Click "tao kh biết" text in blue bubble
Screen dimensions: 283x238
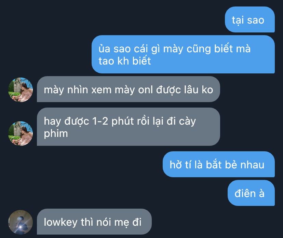125,61
